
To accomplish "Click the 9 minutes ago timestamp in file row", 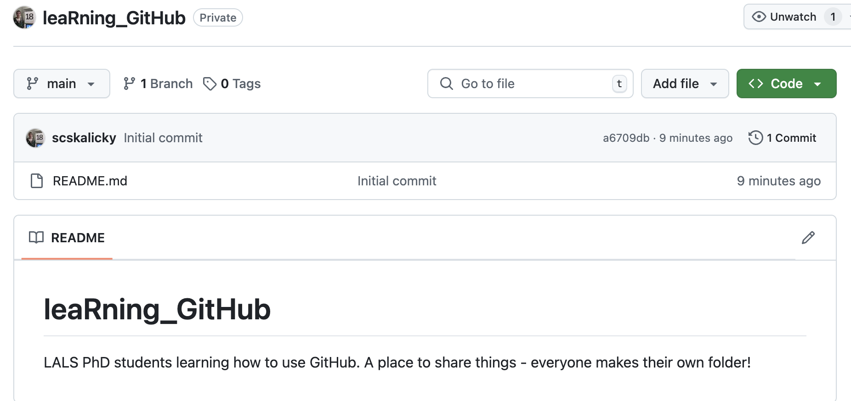I will (x=779, y=181).
